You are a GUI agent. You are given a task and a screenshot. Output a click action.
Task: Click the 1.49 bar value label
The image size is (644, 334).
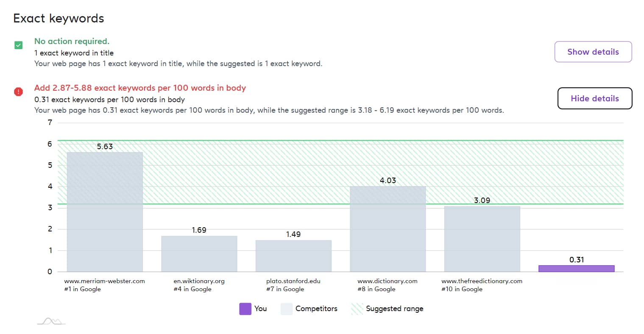point(293,234)
